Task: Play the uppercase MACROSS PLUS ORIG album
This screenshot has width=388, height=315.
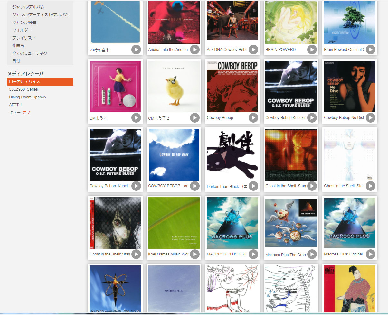Action: pyautogui.click(x=253, y=254)
